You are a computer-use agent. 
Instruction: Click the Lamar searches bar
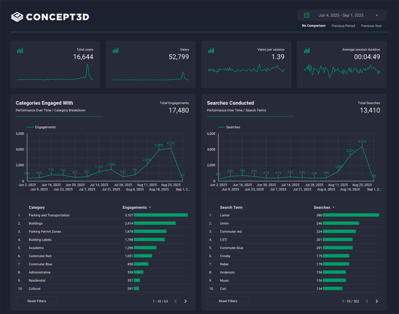pos(351,215)
